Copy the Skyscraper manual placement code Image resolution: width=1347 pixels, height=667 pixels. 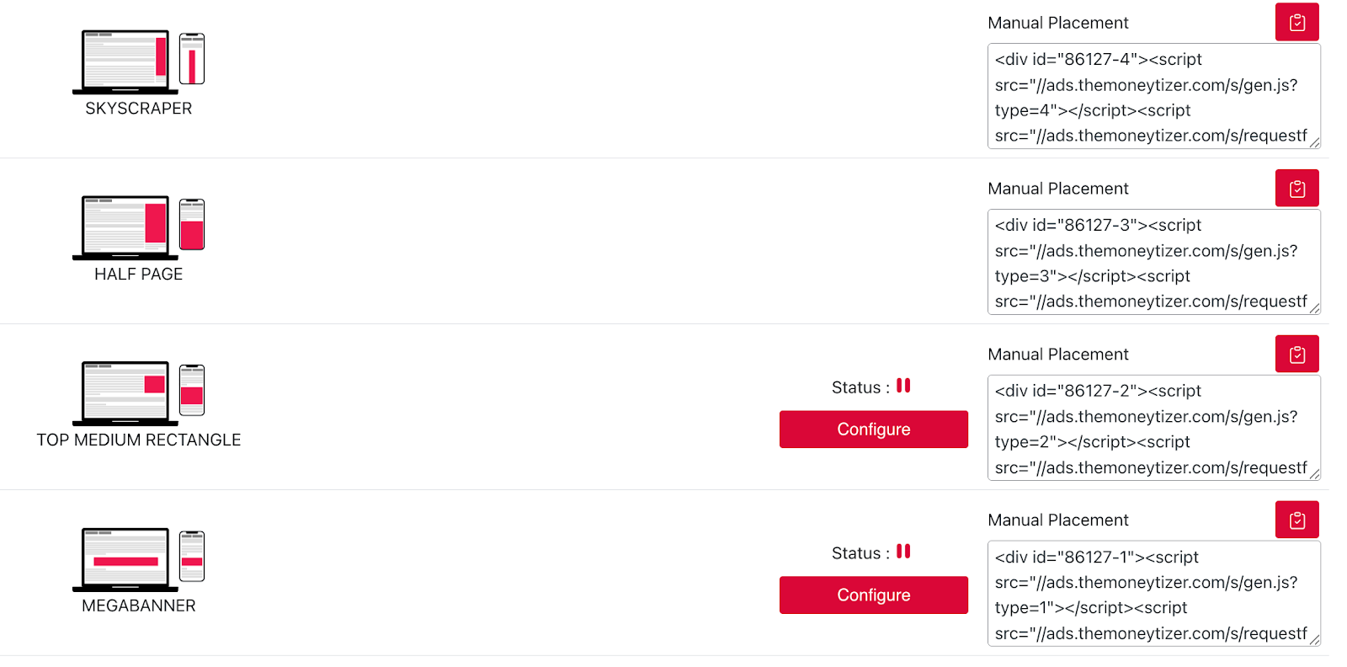(1296, 22)
